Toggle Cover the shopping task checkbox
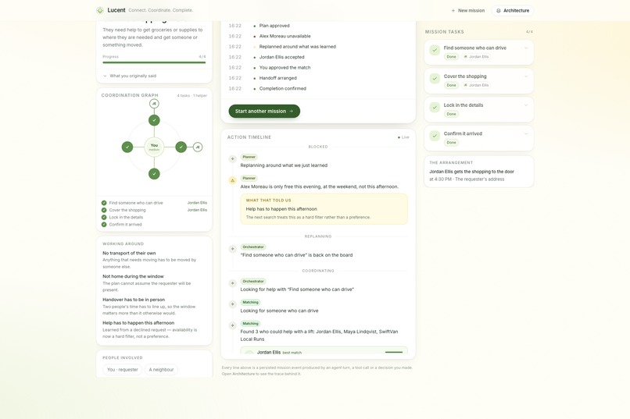Viewport: 630px width, 419px height. coord(435,79)
